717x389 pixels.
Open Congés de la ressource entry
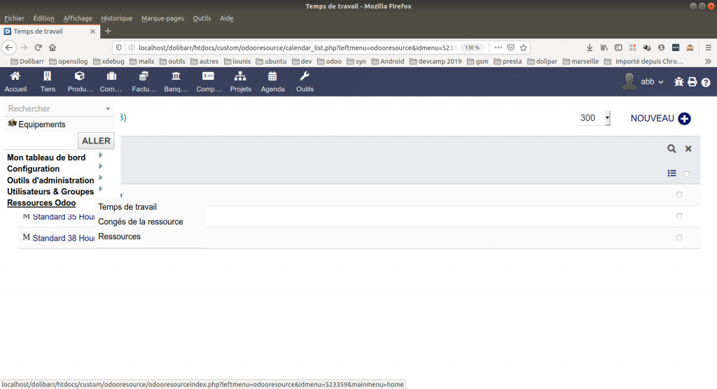coord(140,222)
